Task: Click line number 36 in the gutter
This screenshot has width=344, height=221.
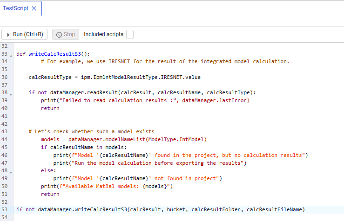Action: 4,77
